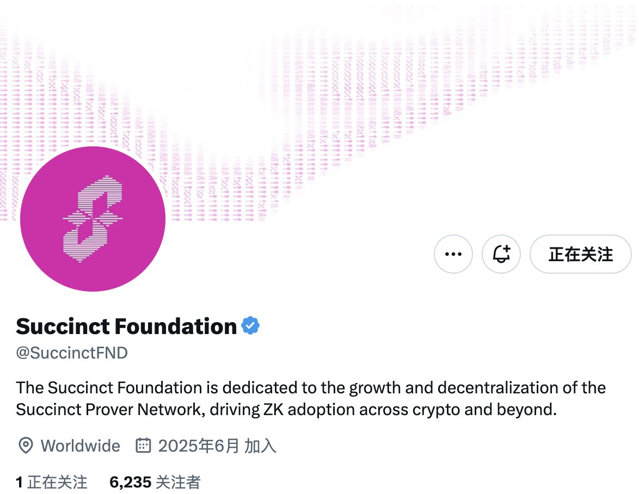Screen dimensions: 639x494
Task: Click the 正在关注 label beside 1
Action: tap(58, 482)
